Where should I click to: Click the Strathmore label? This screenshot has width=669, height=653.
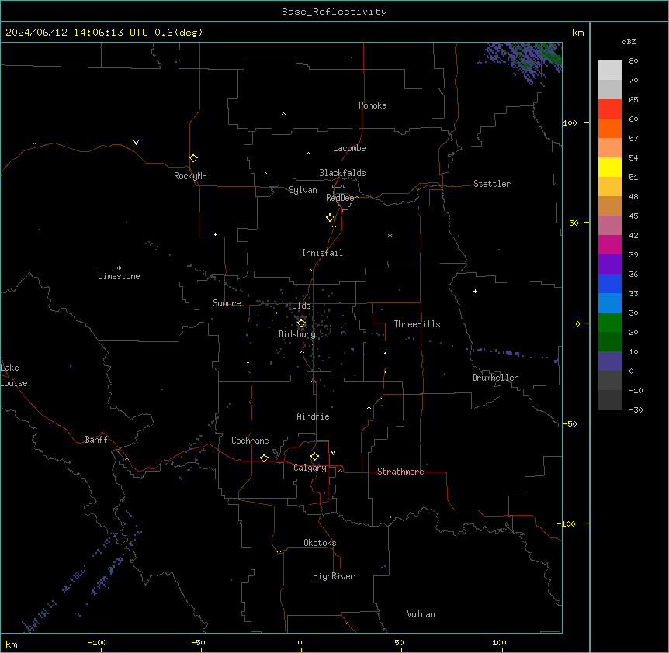pyautogui.click(x=400, y=472)
